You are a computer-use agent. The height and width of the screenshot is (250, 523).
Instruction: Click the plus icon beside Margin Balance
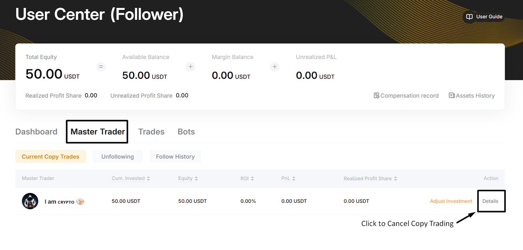pyautogui.click(x=275, y=66)
